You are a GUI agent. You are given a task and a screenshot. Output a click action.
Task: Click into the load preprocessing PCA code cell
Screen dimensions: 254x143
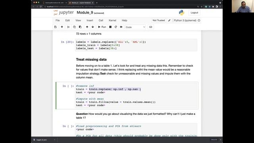[136, 130]
